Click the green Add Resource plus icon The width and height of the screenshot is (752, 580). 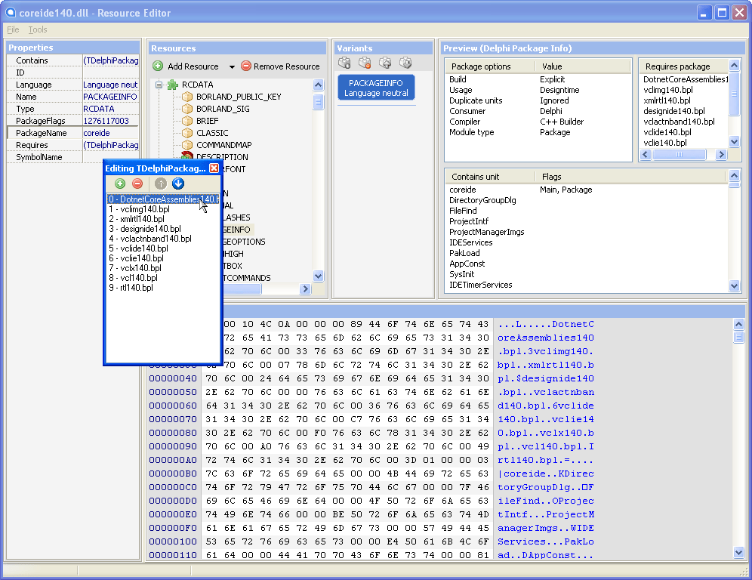pos(158,65)
